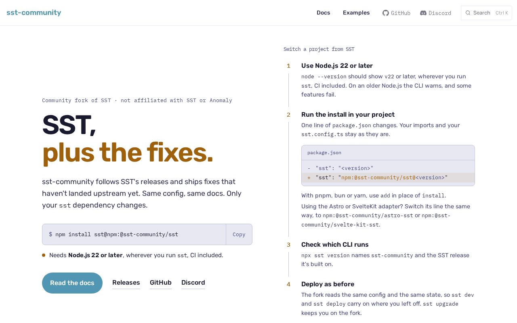
Task: Open the GitHub link below the hero
Action: (x=161, y=283)
